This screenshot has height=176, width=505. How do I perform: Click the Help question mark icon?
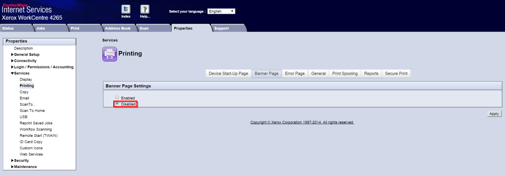[145, 10]
